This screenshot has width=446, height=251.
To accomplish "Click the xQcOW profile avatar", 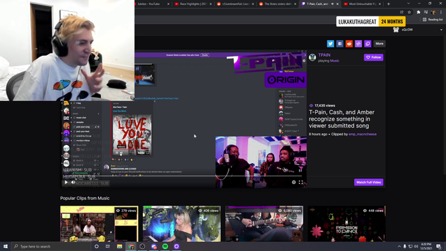I will coord(396,29).
